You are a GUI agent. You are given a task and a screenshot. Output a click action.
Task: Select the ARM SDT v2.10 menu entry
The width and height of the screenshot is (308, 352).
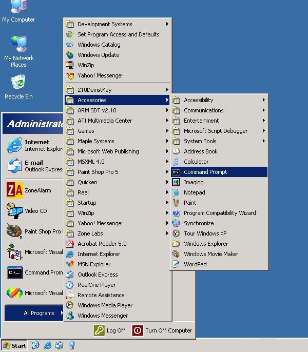(x=117, y=110)
